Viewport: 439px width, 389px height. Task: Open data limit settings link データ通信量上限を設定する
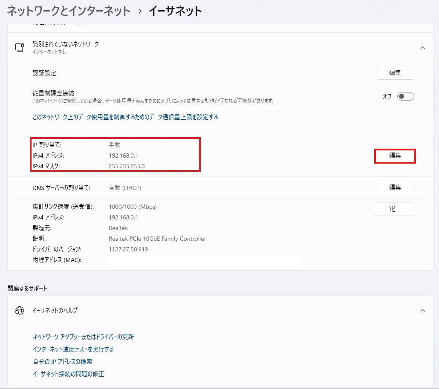125,117
